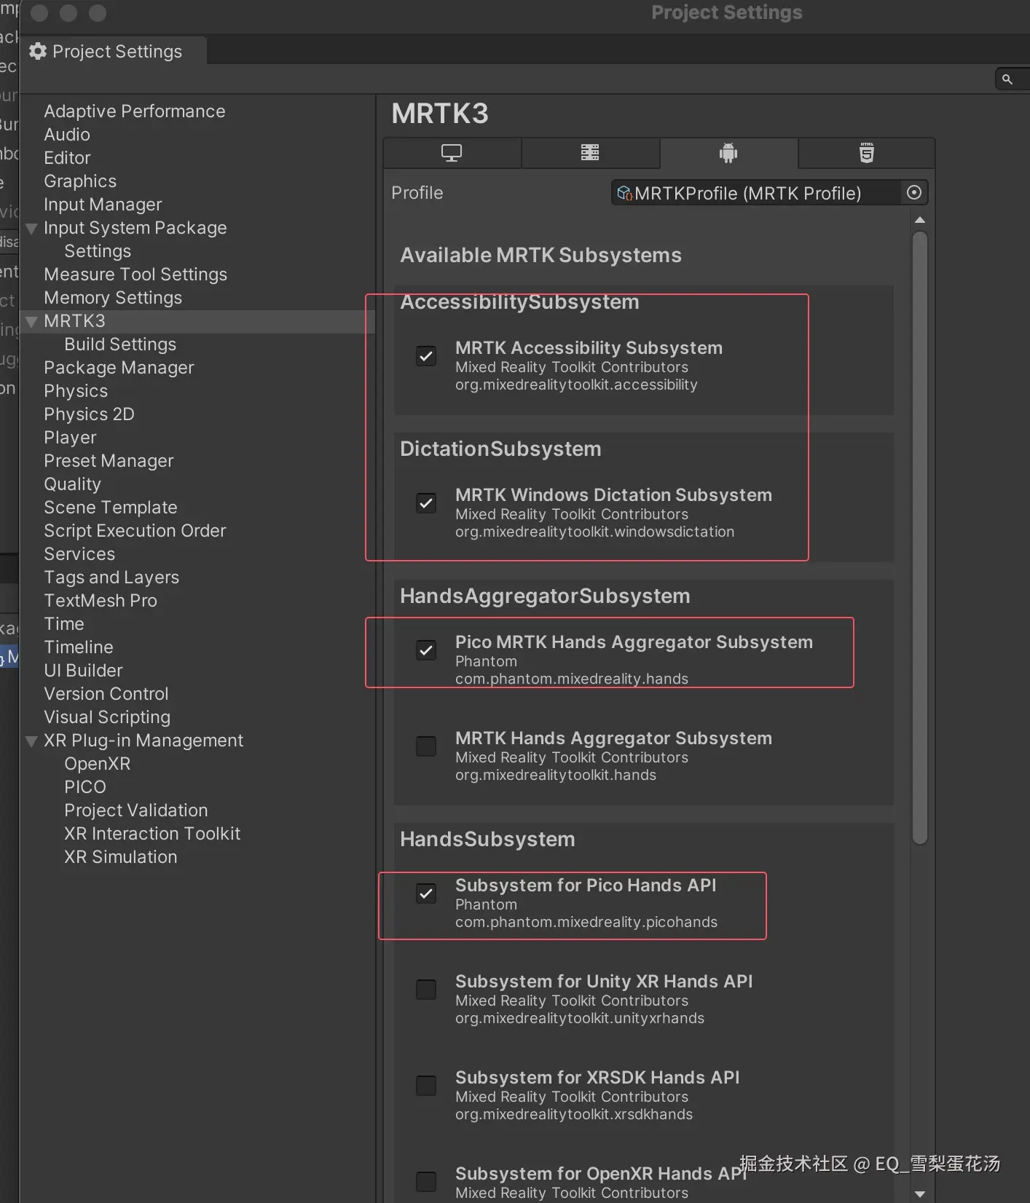Open Physics settings
The height and width of the screenshot is (1203, 1030).
pyautogui.click(x=76, y=391)
